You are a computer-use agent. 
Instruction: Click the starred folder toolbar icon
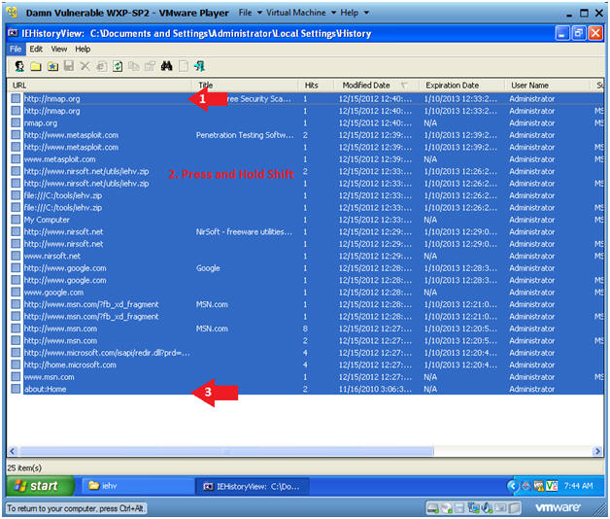[52, 67]
